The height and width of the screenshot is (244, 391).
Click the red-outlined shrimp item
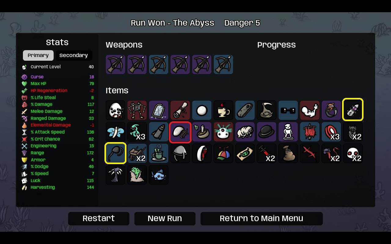click(180, 132)
